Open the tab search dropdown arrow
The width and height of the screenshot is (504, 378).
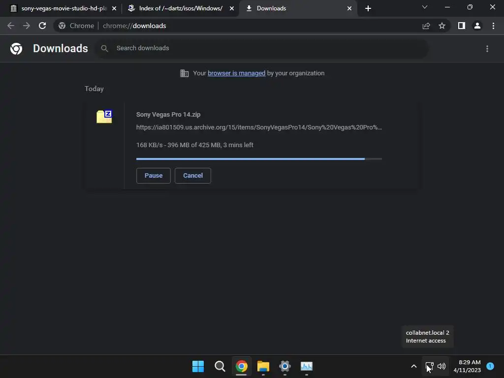(425, 7)
